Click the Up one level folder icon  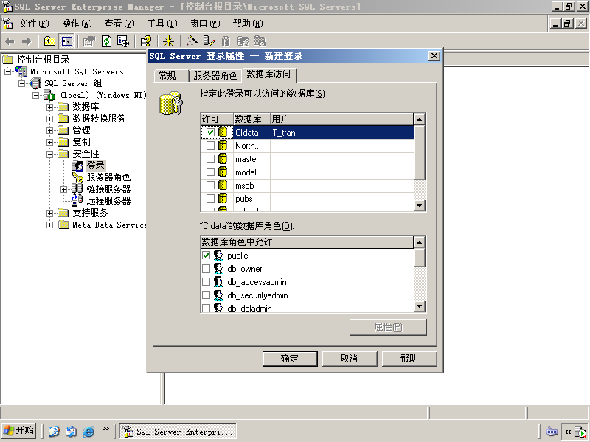(x=49, y=41)
